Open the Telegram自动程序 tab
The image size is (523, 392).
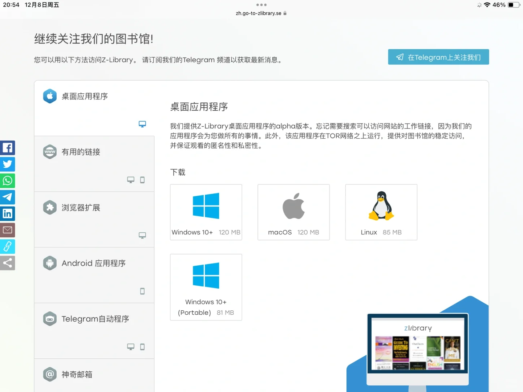(94, 331)
